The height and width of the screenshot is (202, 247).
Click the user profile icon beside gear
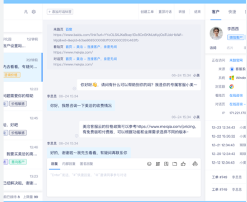coord(26,12)
